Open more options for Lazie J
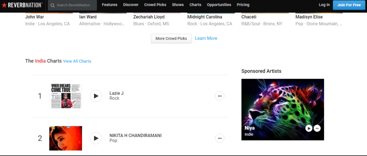Screen dimensions: 367x156 point(220,96)
